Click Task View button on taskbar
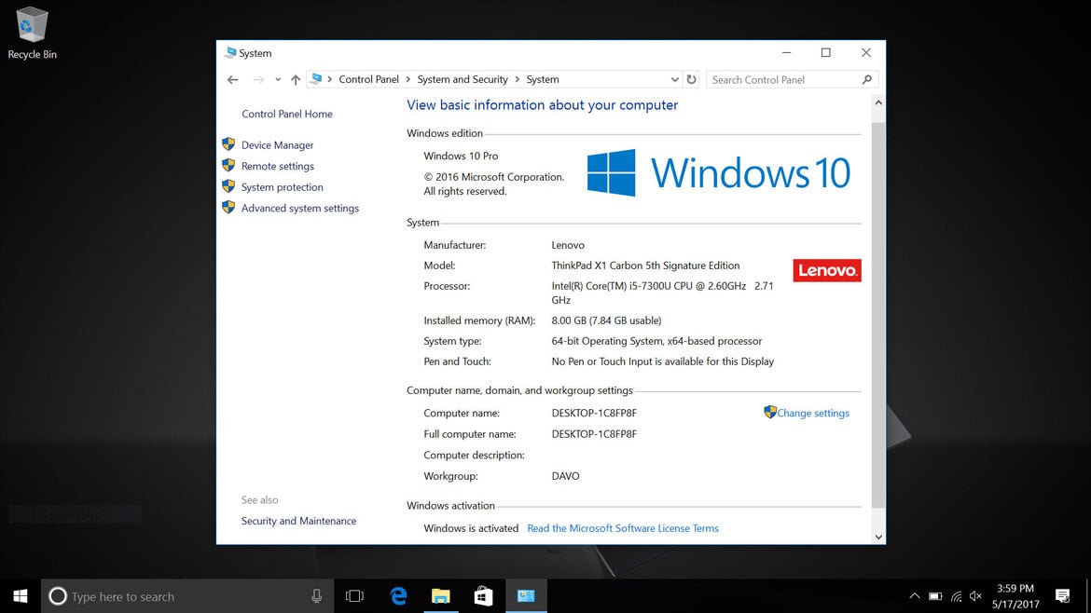Screen dimensions: 1091x613 [x=355, y=596]
